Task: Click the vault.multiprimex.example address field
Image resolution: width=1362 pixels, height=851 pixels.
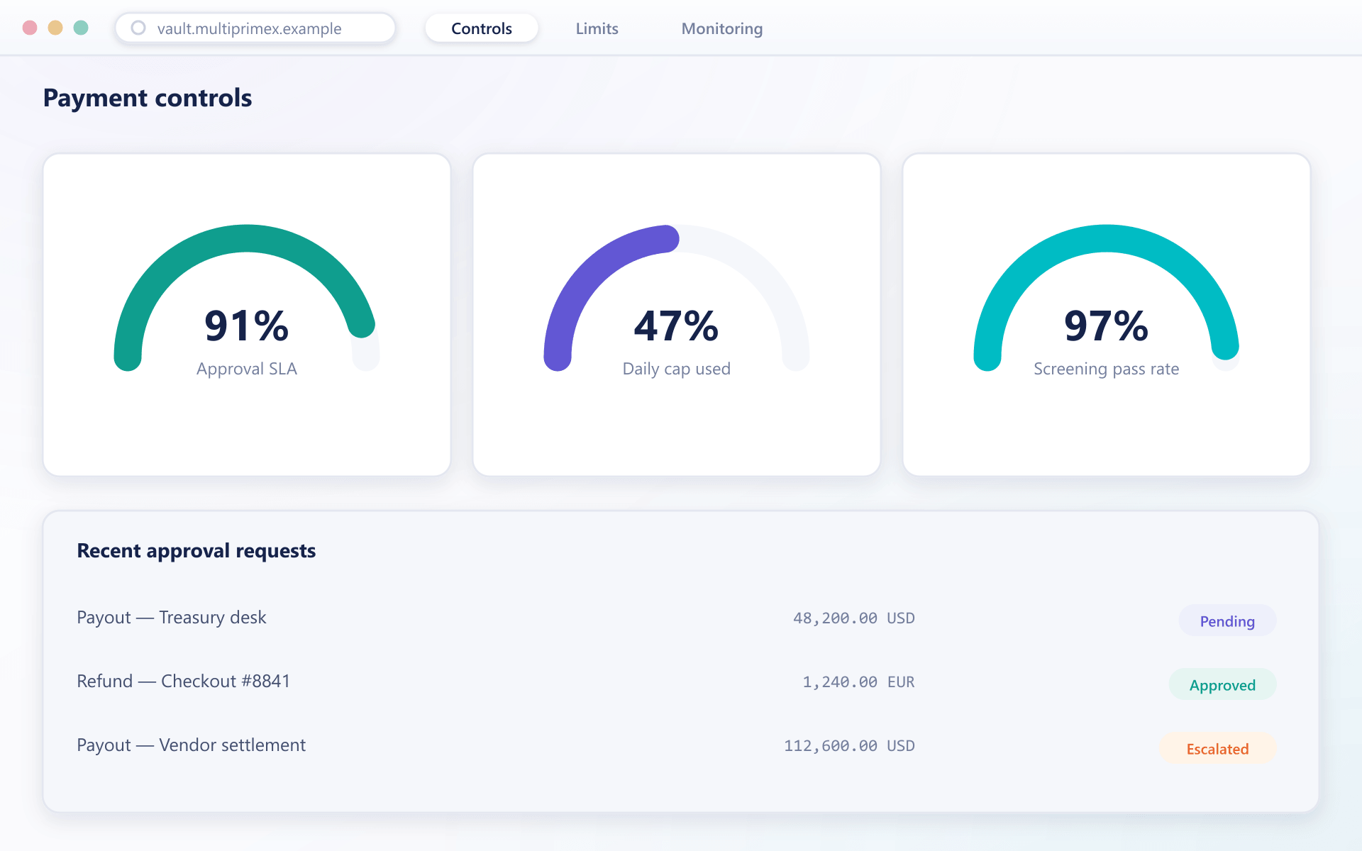Action: tap(255, 28)
